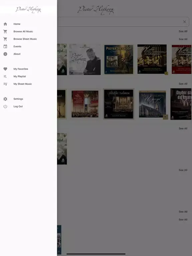Open Home from side menu

[x=28, y=24]
